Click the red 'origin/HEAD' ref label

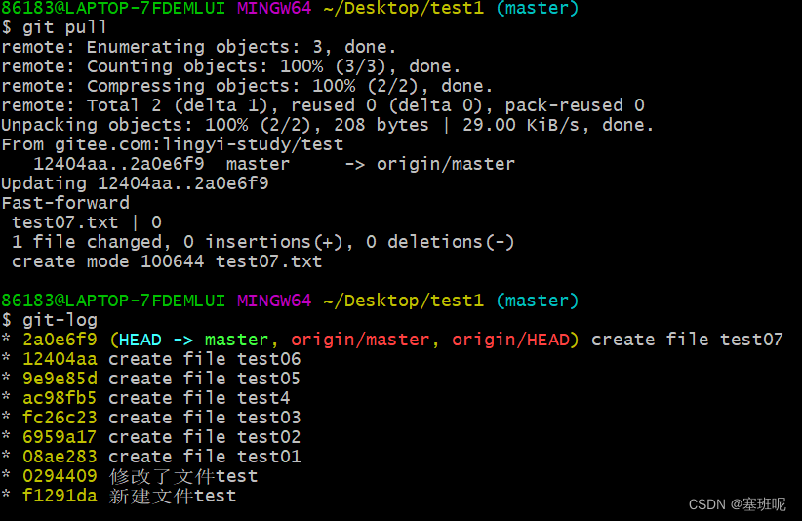[x=510, y=340]
